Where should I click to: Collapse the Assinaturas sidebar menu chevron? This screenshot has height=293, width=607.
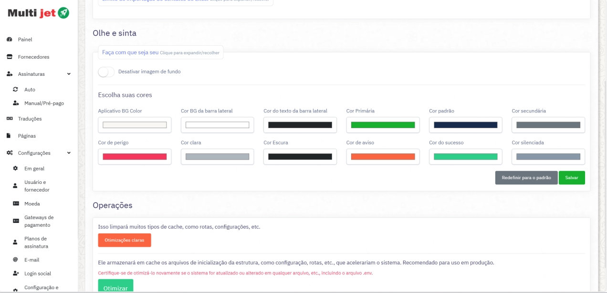(69, 74)
